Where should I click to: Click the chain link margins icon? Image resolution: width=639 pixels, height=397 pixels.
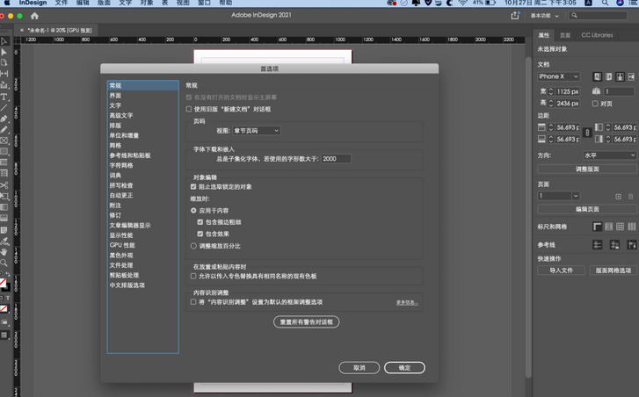(587, 133)
